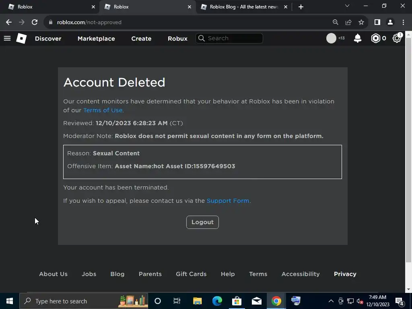
Task: Open Privacy footer link
Action: tap(345, 274)
